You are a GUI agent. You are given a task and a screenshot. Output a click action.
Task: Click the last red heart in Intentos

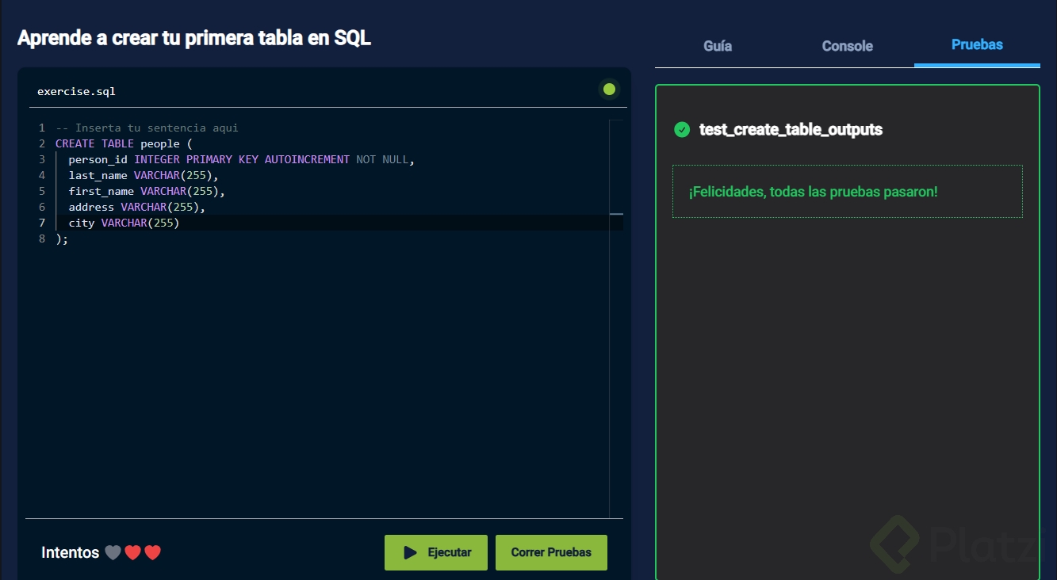click(x=153, y=553)
